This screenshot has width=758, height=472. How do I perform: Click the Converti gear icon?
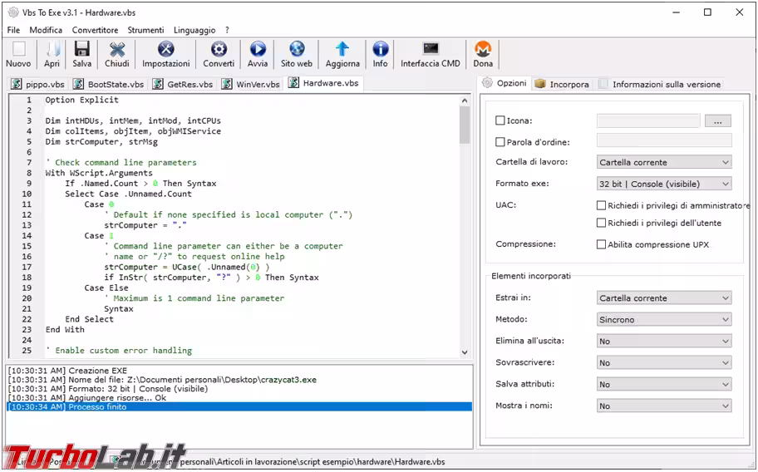[x=219, y=50]
